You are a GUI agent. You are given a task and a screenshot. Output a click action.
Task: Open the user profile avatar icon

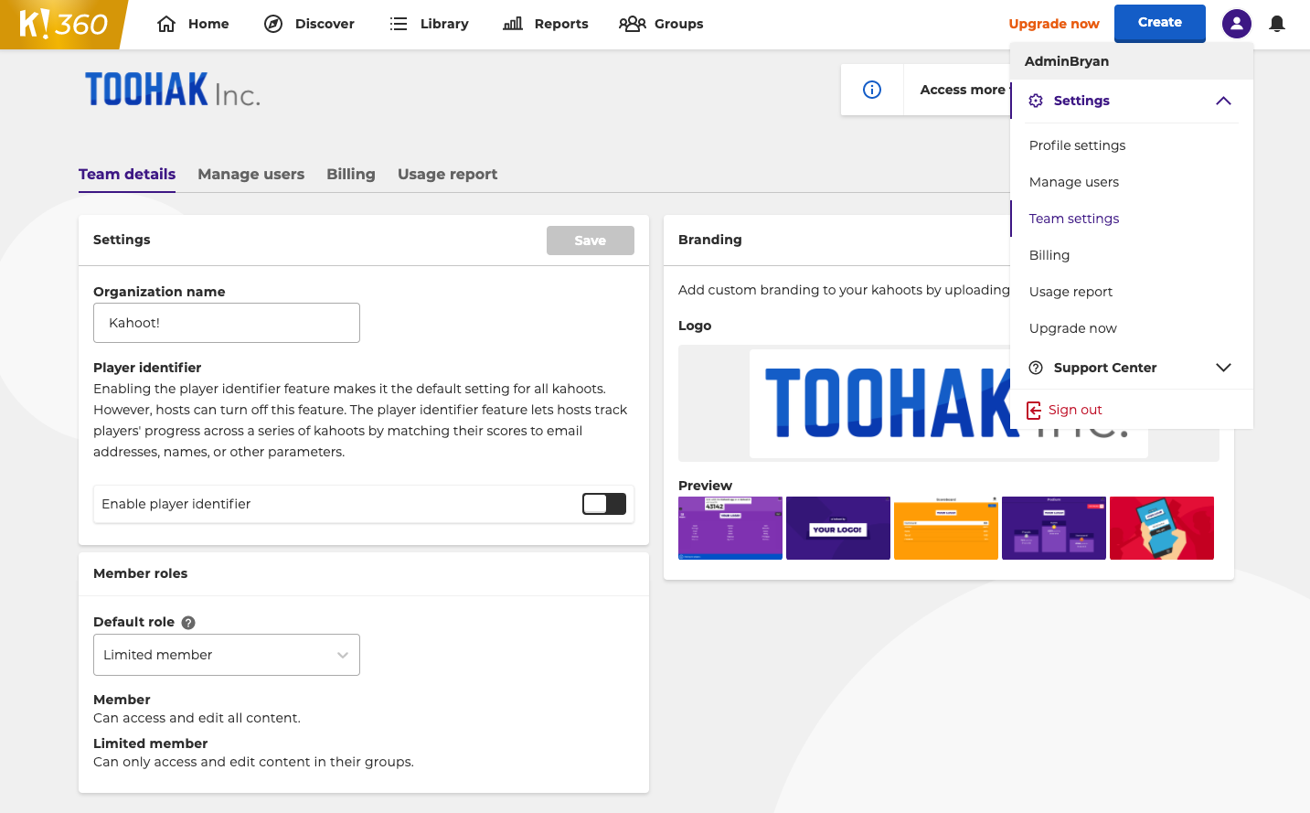(x=1237, y=24)
